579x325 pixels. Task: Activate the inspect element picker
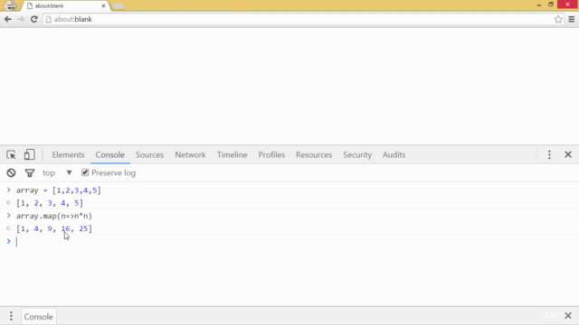point(11,154)
